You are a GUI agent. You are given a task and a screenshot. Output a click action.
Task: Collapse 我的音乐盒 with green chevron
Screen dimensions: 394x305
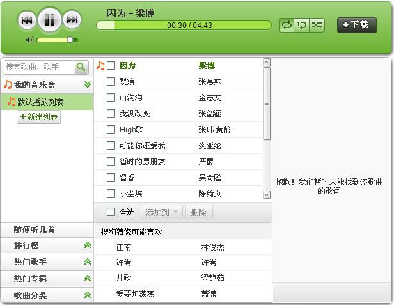[88, 84]
